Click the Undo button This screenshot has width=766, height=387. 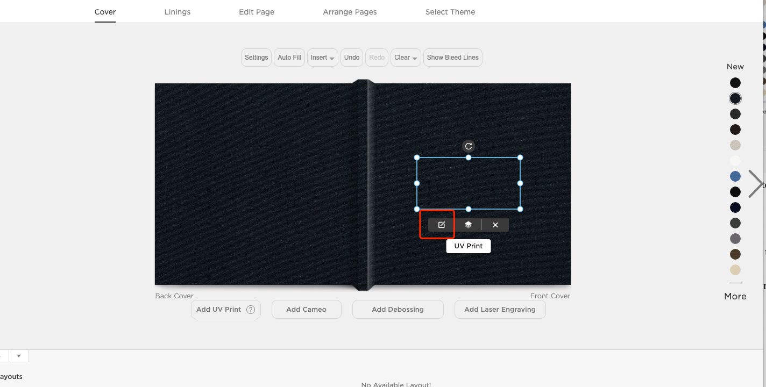point(352,58)
